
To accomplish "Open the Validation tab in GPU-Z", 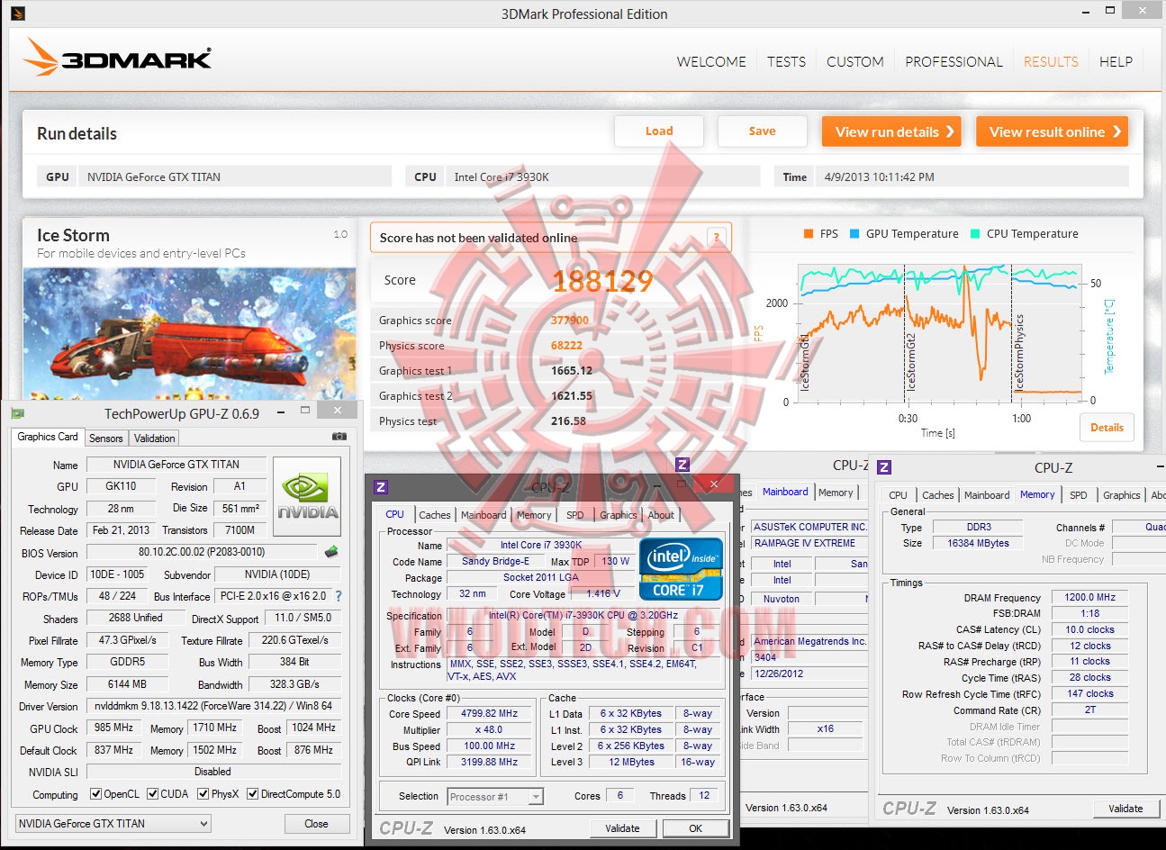I will (x=155, y=439).
